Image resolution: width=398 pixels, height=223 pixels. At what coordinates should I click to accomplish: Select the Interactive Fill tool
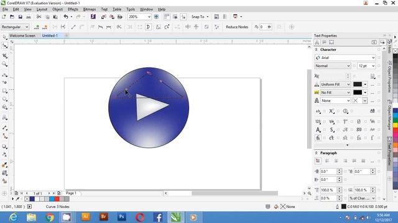coord(4,173)
